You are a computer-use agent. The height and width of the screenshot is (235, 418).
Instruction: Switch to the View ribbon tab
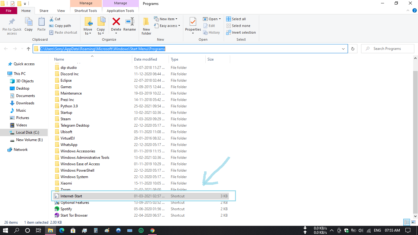(x=61, y=10)
